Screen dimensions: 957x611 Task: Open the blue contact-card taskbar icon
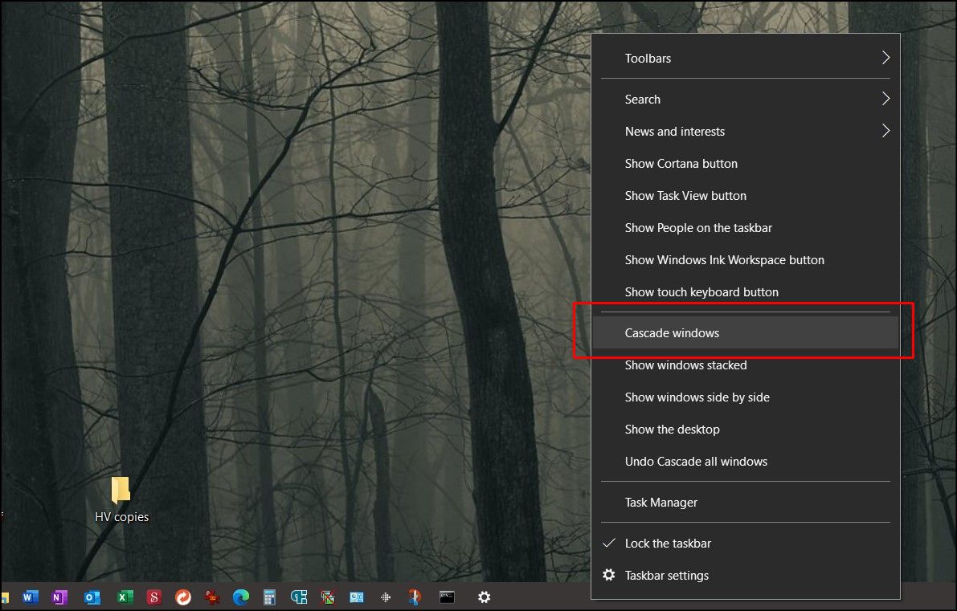[x=357, y=597]
